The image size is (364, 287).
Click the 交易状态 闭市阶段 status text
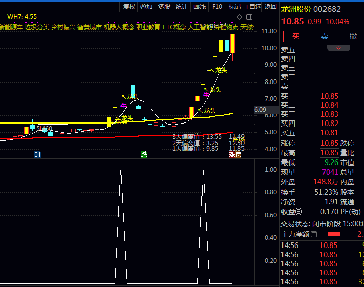(322, 224)
